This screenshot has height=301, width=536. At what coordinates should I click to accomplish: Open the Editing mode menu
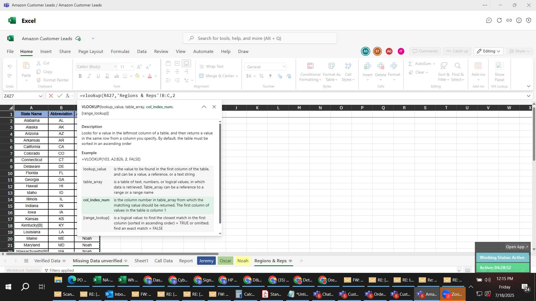pos(488,51)
